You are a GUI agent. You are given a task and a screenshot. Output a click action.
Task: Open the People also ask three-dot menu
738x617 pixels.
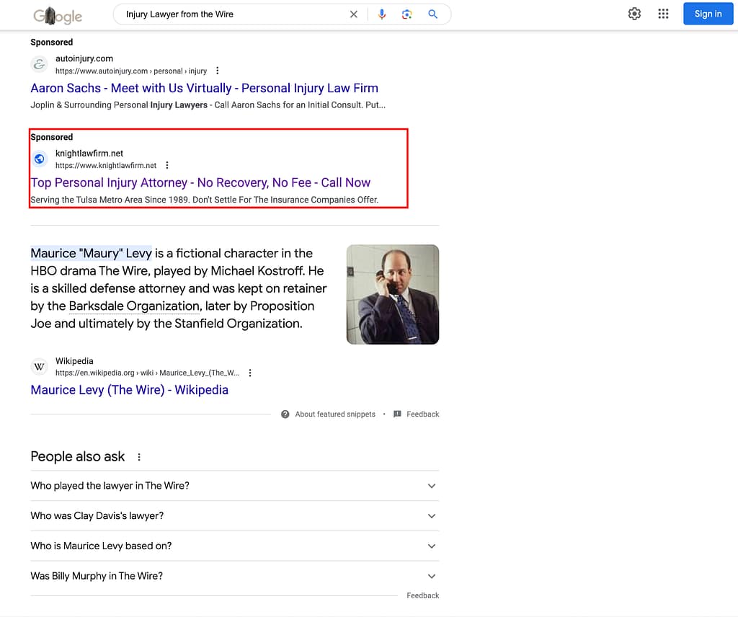pyautogui.click(x=139, y=457)
